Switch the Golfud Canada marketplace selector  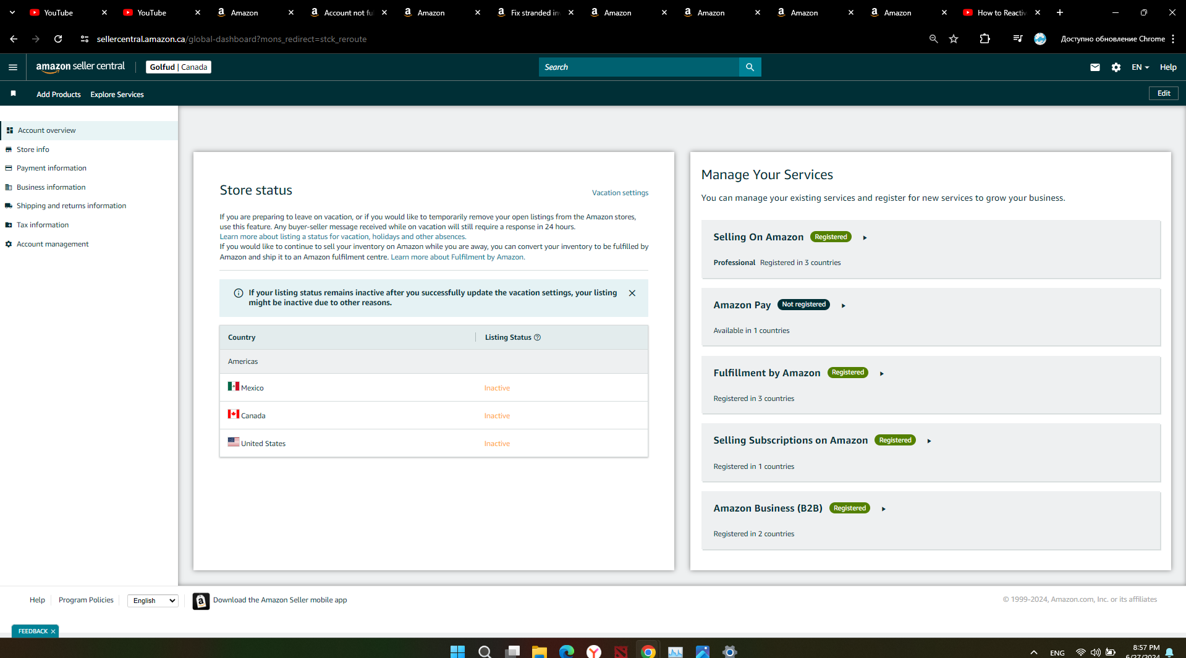[x=179, y=67]
